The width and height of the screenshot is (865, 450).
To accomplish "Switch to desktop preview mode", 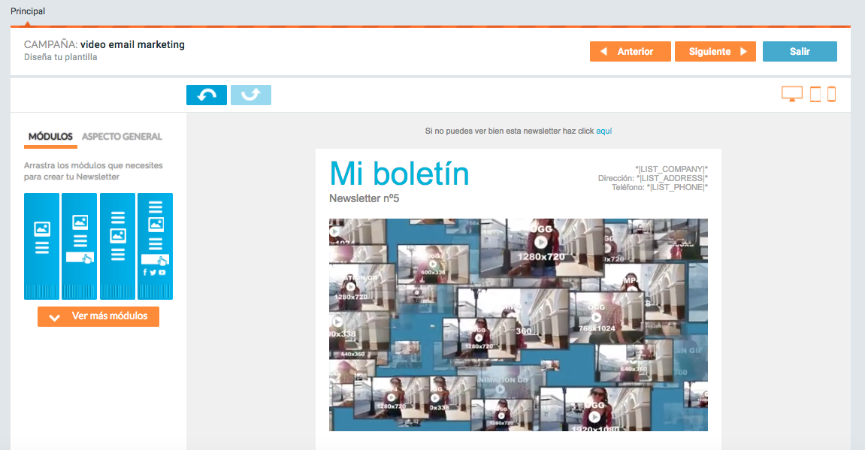I will pos(791,95).
